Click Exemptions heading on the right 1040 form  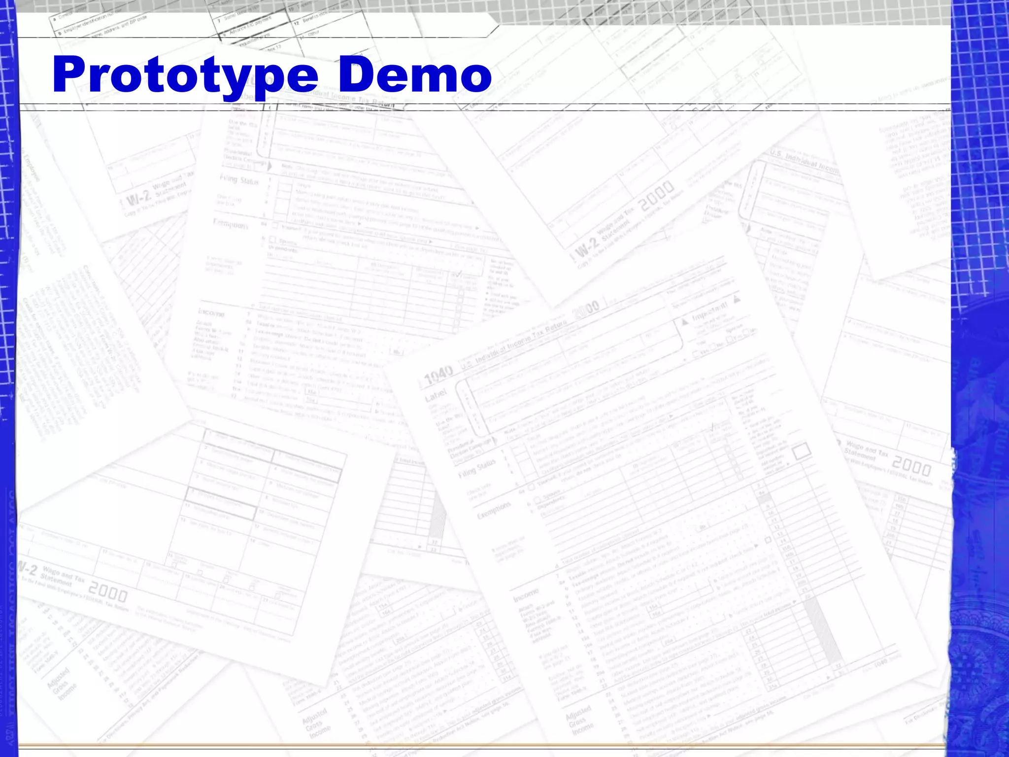pos(494,510)
